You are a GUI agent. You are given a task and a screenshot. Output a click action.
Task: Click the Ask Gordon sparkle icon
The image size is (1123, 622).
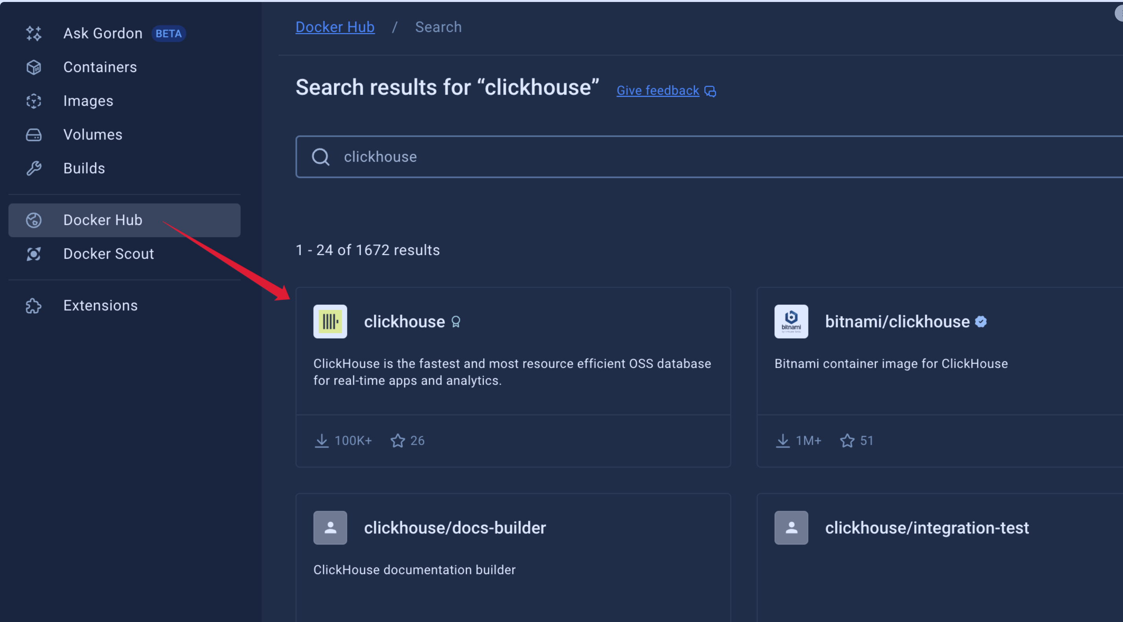tap(33, 33)
